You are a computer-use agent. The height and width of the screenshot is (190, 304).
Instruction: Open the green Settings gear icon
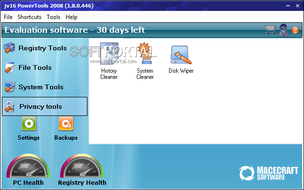tap(29, 123)
